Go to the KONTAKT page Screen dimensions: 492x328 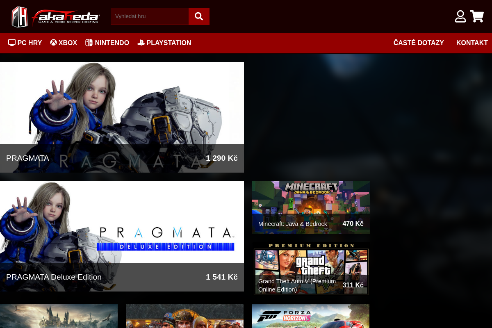pos(472,43)
